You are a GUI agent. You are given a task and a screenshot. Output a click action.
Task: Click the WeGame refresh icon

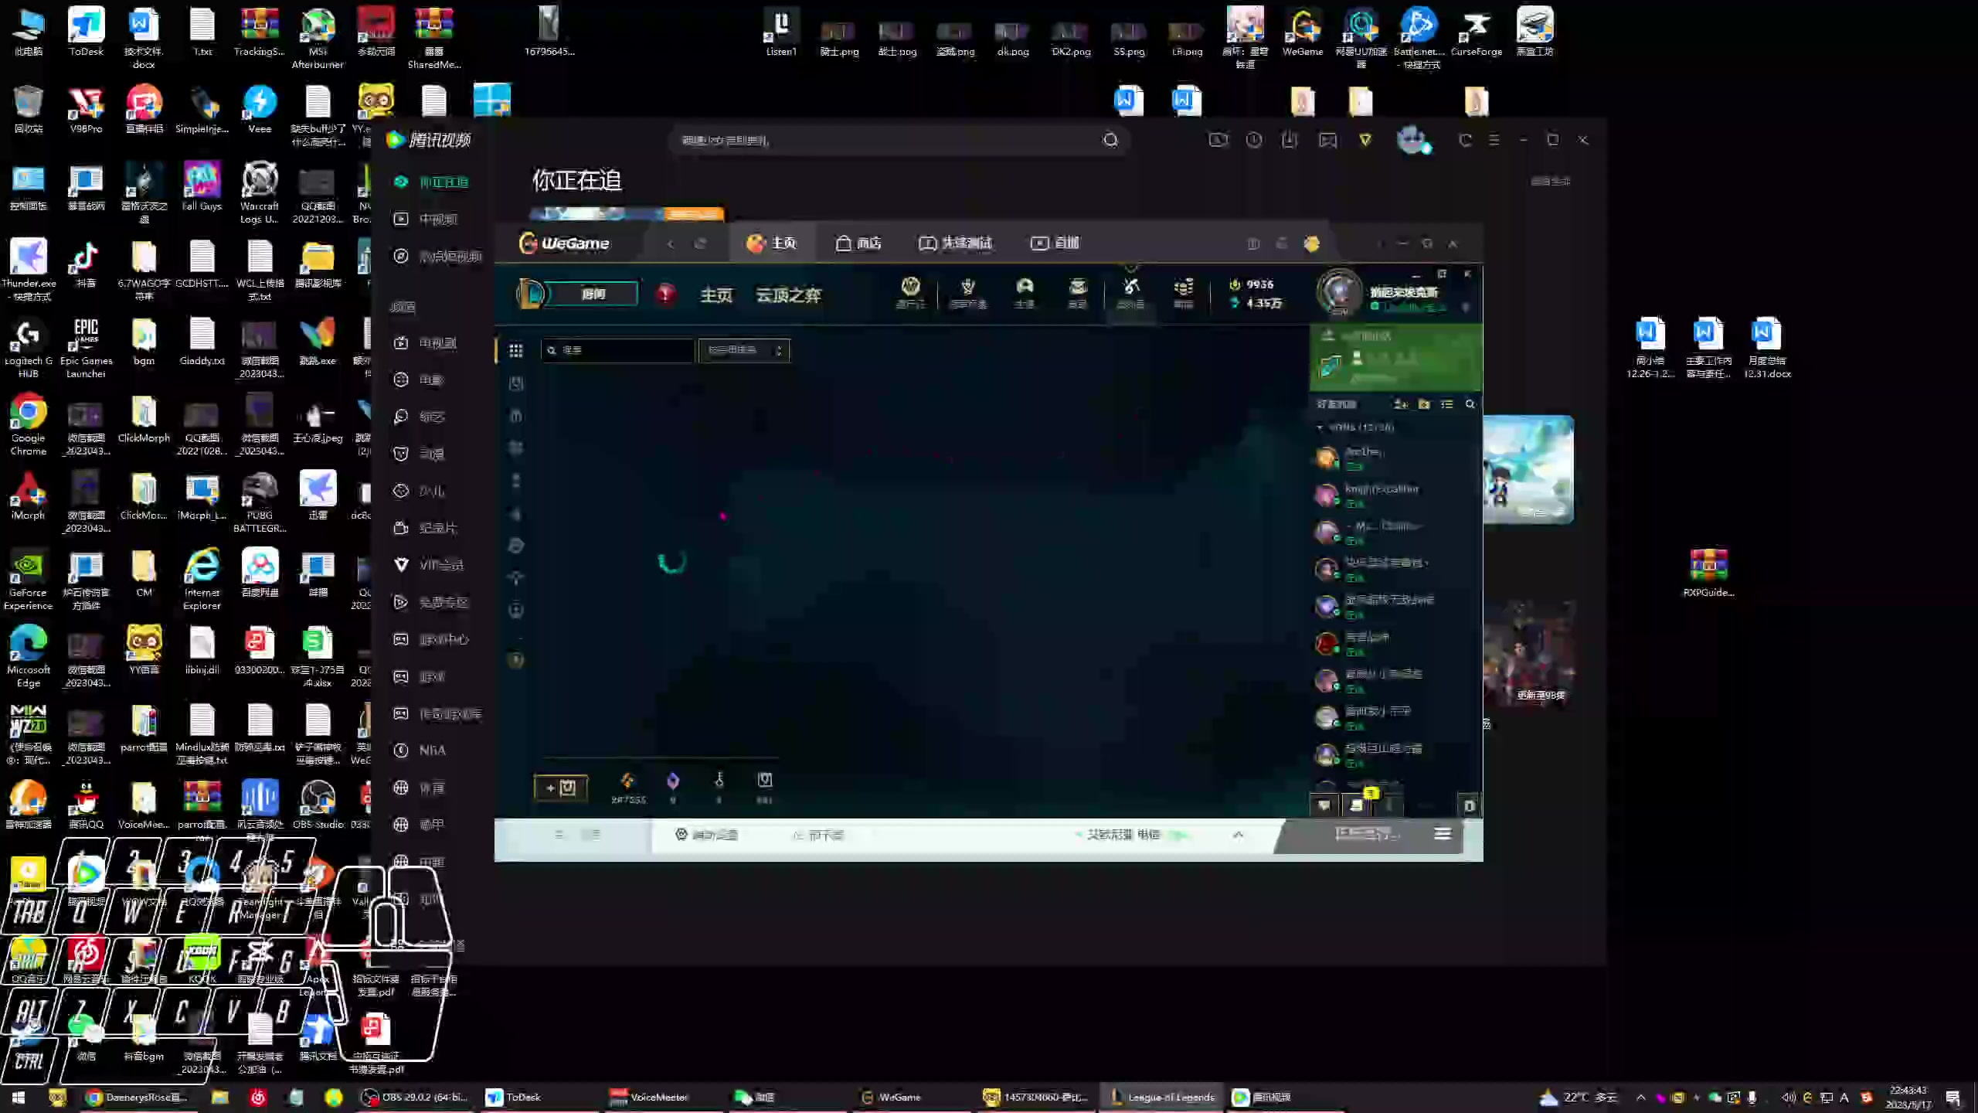click(x=700, y=243)
